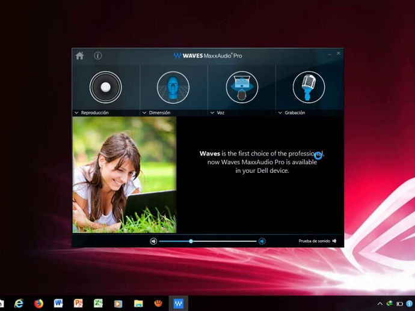Open the Grabación tab label
415x311 pixels.
pyautogui.click(x=295, y=113)
